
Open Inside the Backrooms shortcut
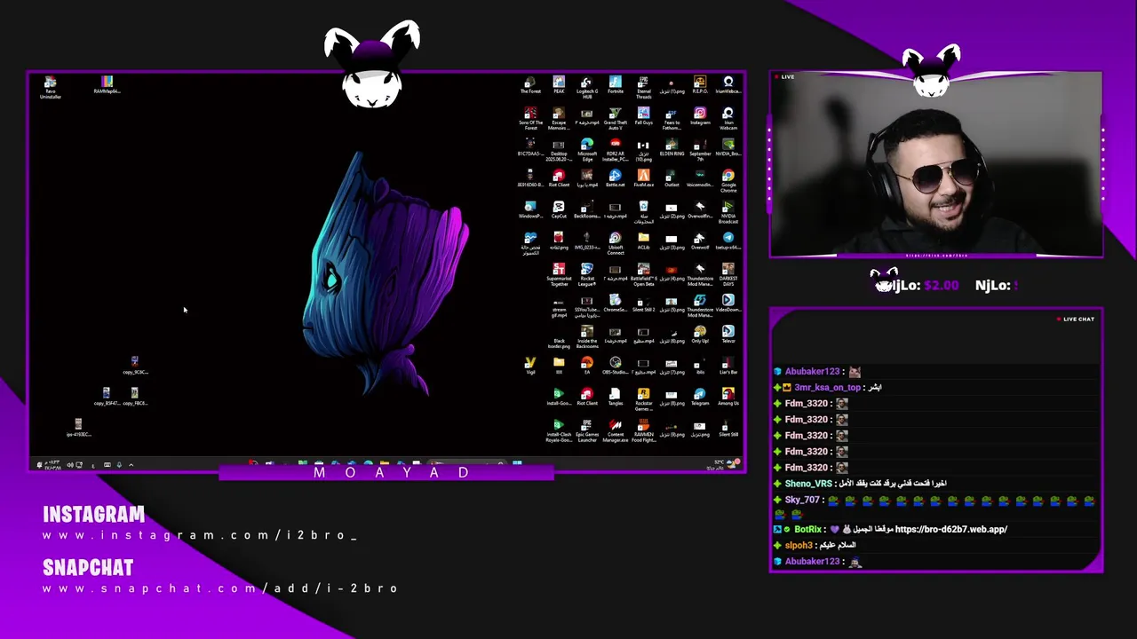pos(587,337)
